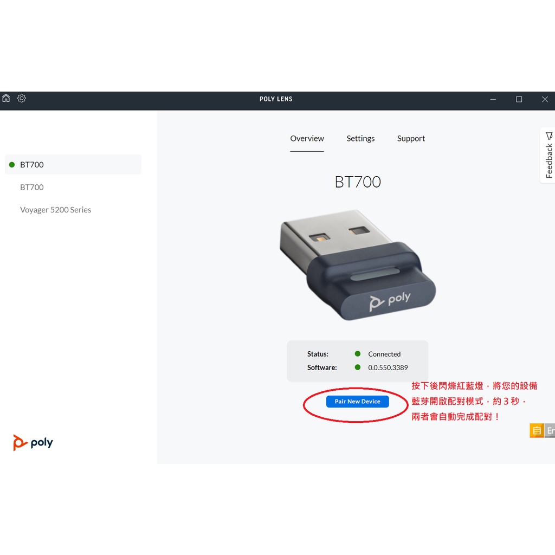Open the Home screen via house icon
555x555 pixels.
click(6, 98)
